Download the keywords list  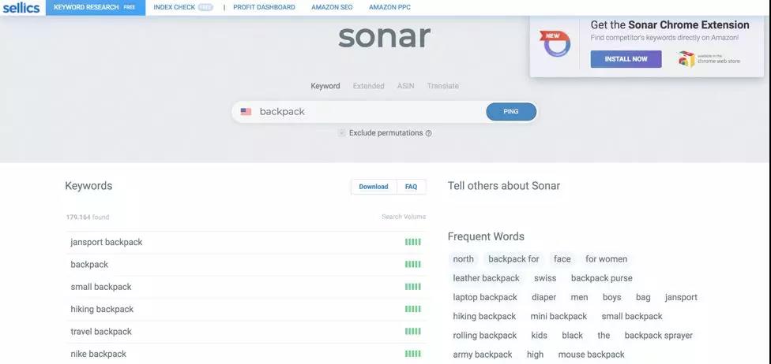coord(374,187)
